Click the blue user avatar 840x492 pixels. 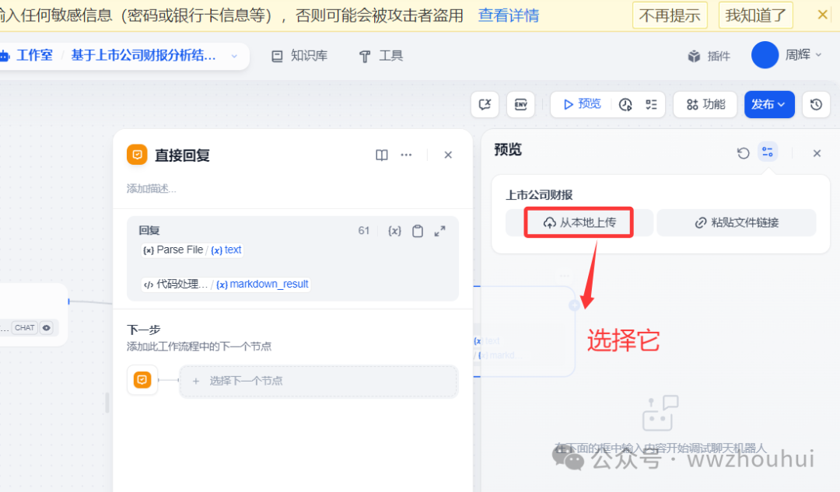[x=765, y=55]
